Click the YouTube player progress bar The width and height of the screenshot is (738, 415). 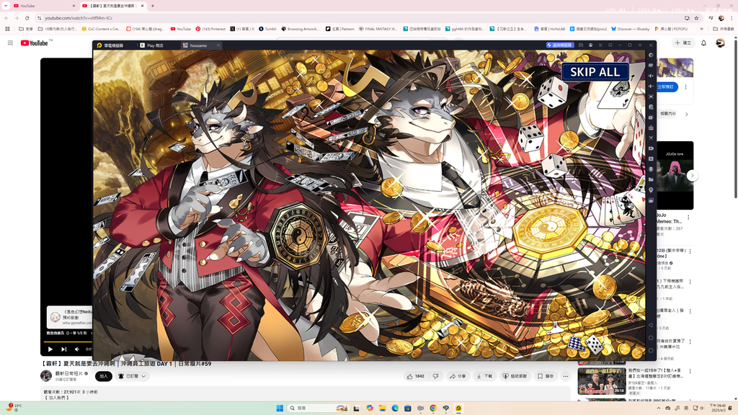[x=68, y=342]
